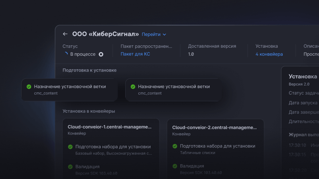Open the Пакет для КС link
The image size is (319, 179).
click(x=135, y=54)
